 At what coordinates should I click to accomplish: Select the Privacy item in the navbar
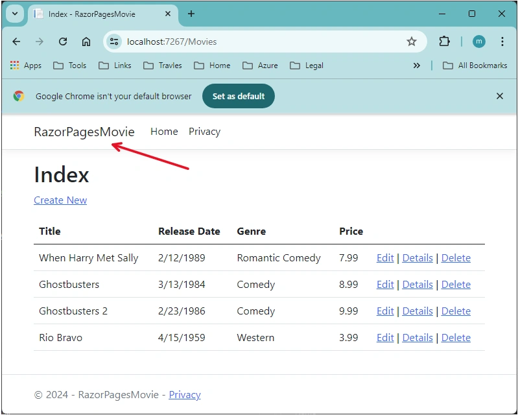(204, 132)
